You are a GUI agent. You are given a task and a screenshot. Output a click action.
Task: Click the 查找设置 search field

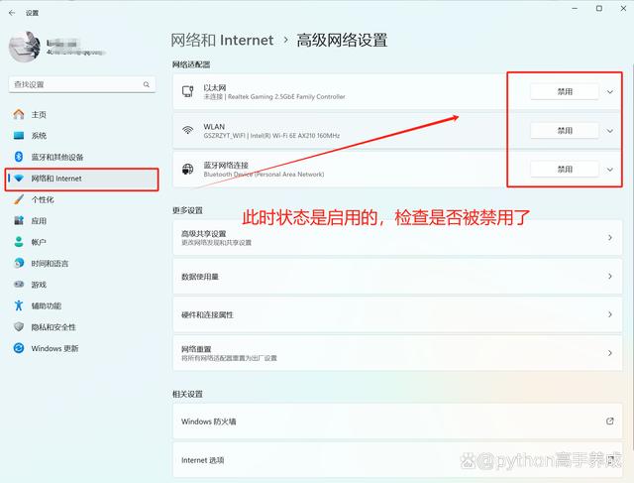pyautogui.click(x=82, y=84)
